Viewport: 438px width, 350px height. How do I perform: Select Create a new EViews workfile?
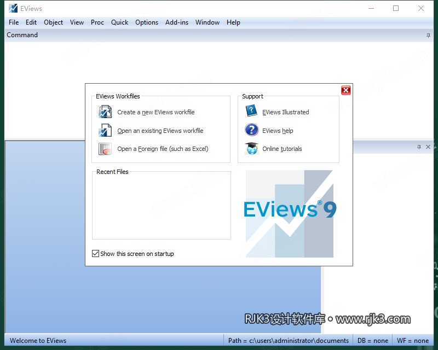[x=156, y=112]
